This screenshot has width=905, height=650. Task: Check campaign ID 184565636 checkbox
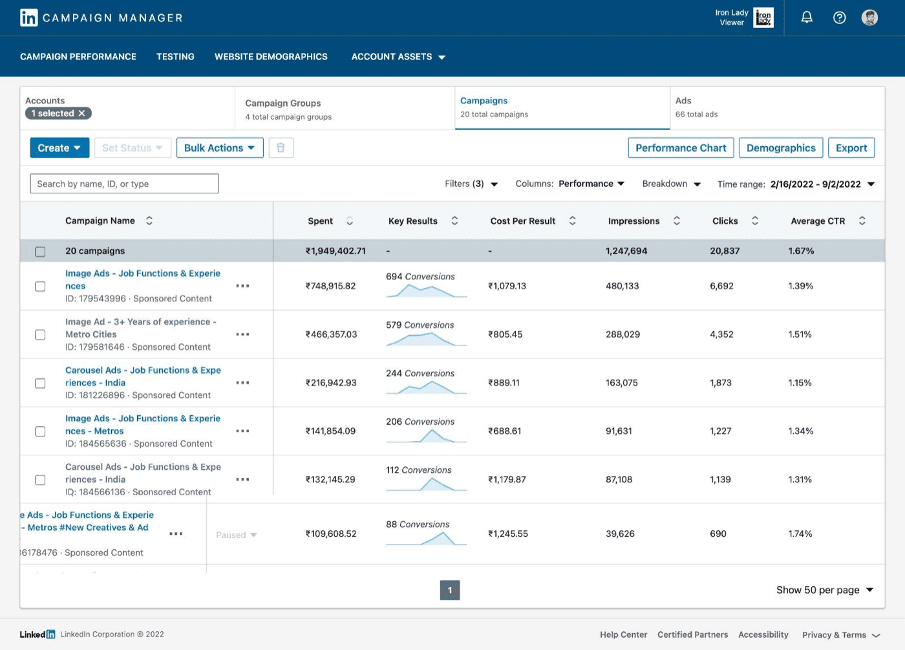pos(40,431)
